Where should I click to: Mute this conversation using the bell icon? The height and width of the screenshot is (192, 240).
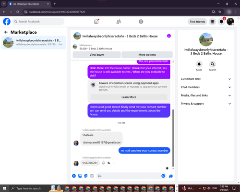199,64
